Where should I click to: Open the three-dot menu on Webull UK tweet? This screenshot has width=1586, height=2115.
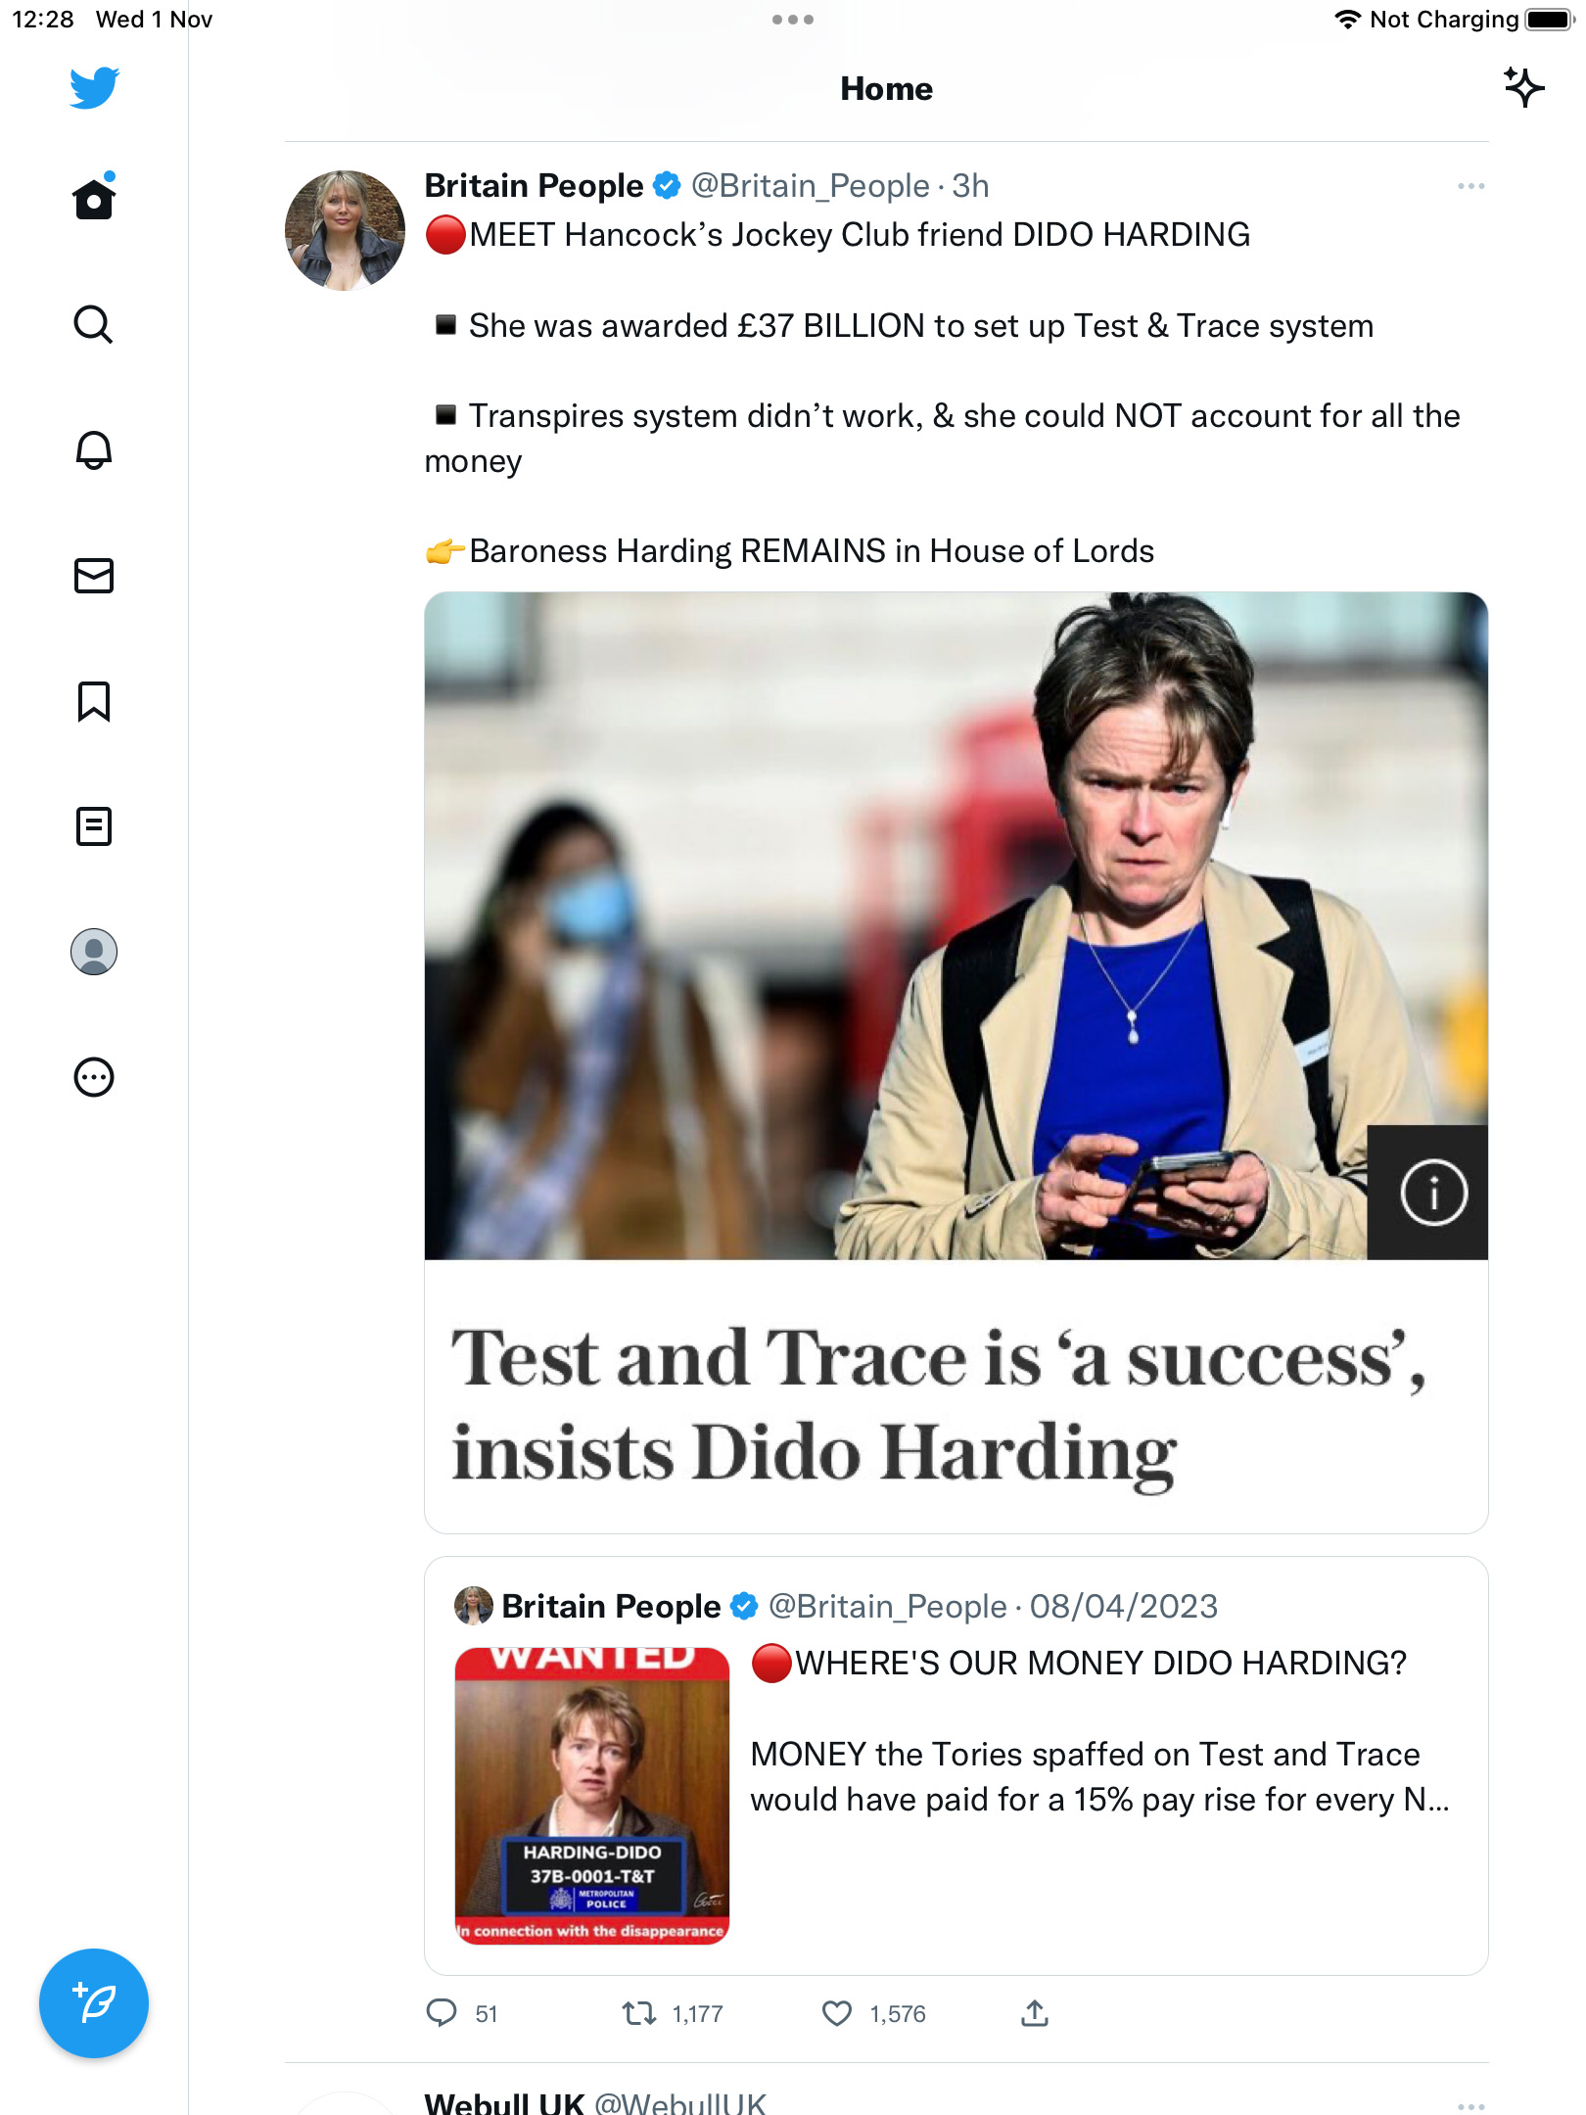tap(1470, 2105)
